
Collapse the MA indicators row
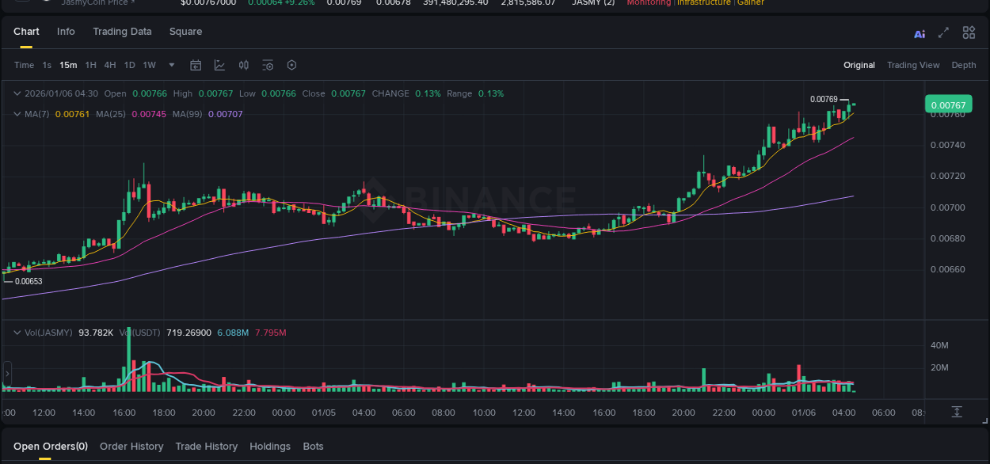(x=16, y=113)
